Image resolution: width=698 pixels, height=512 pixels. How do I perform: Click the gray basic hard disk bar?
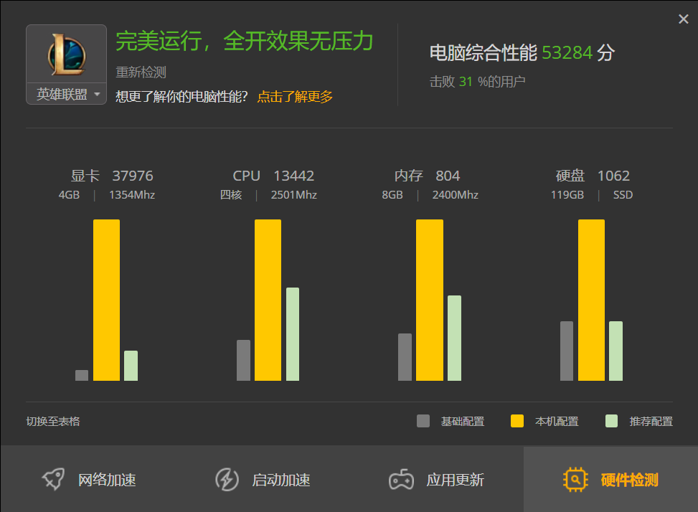[567, 351]
